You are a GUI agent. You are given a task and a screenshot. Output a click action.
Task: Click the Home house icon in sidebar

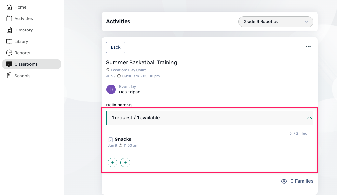point(9,7)
